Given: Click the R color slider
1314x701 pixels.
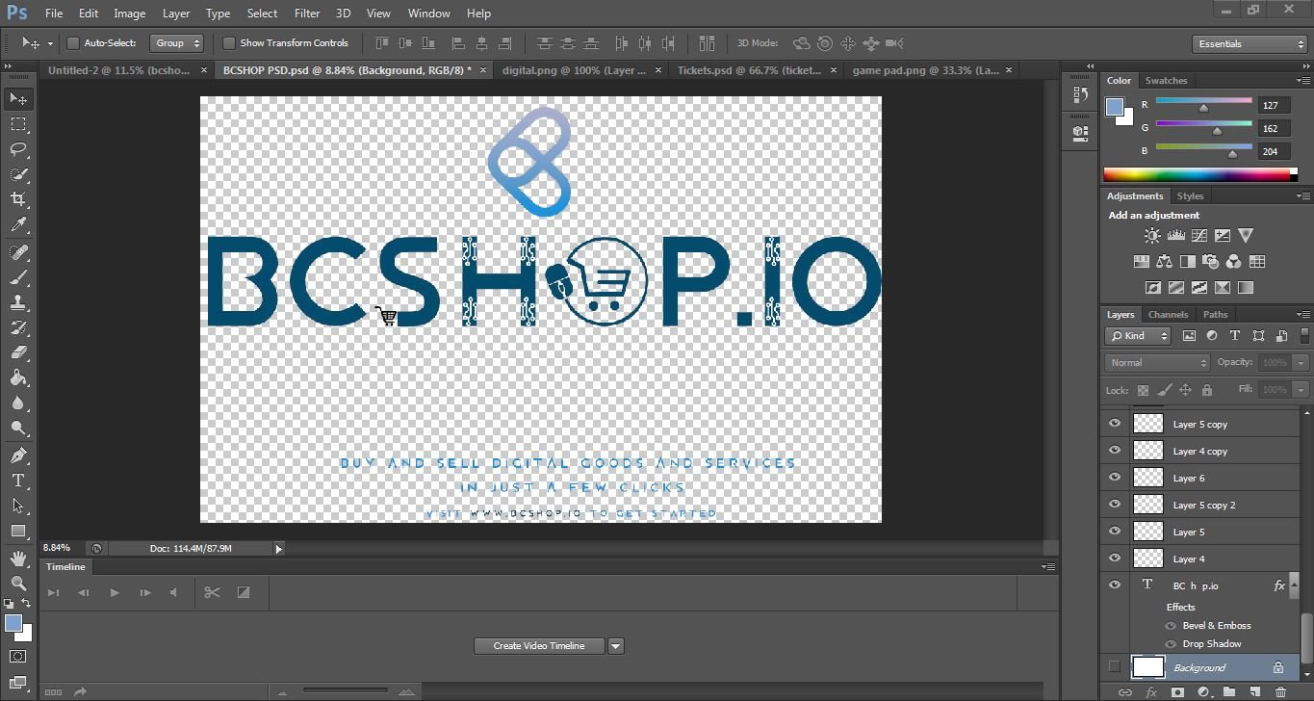Looking at the screenshot, I should (1204, 102).
